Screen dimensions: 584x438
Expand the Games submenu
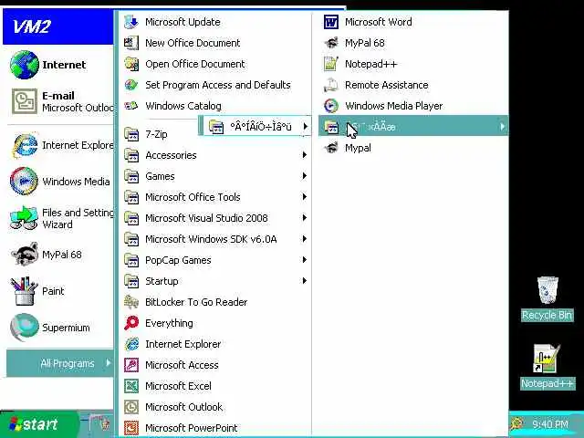[215, 176]
